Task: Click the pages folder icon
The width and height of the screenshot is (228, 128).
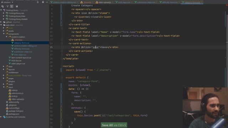Action: pos(7,78)
